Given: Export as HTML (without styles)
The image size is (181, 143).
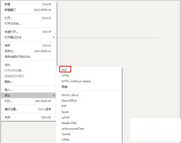Looking at the screenshot, I should pos(89,81).
